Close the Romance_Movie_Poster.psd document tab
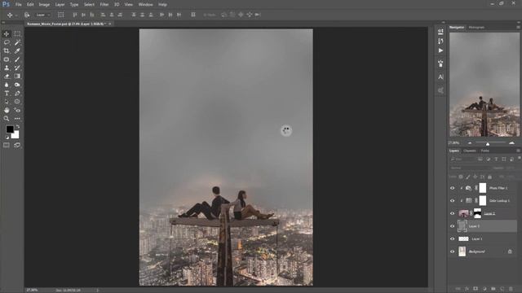 110,24
